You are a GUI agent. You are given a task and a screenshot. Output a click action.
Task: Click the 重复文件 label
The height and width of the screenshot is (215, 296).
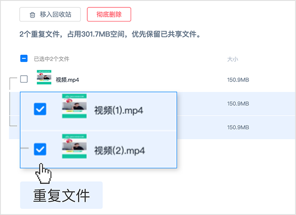(x=61, y=195)
